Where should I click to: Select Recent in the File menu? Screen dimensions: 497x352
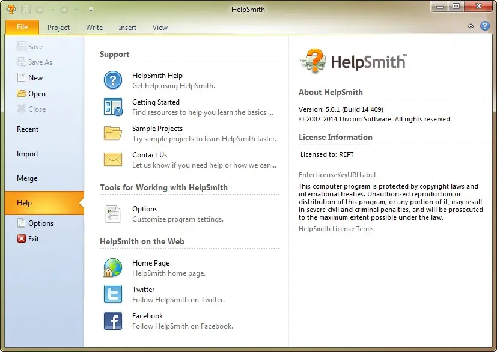(44, 129)
